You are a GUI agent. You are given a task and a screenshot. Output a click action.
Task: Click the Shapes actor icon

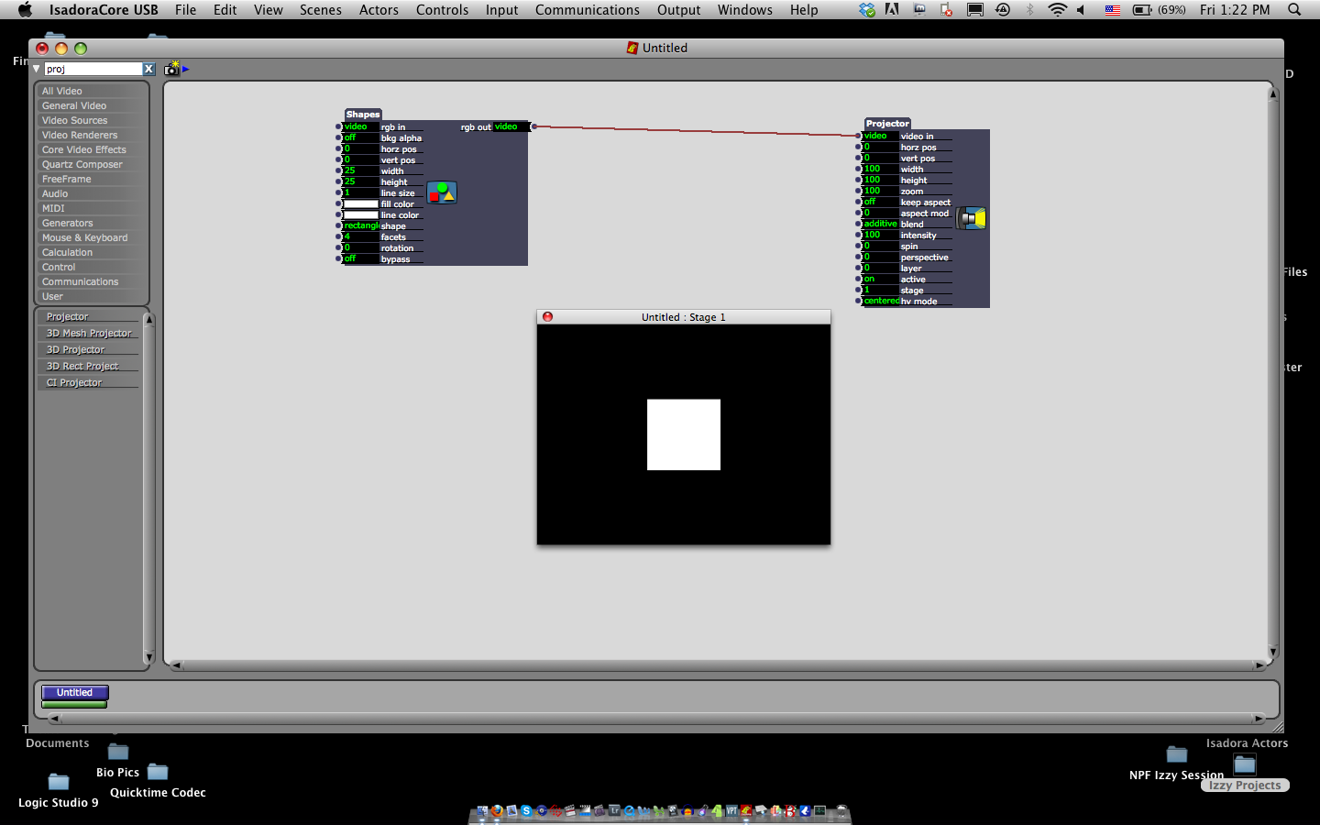(442, 192)
